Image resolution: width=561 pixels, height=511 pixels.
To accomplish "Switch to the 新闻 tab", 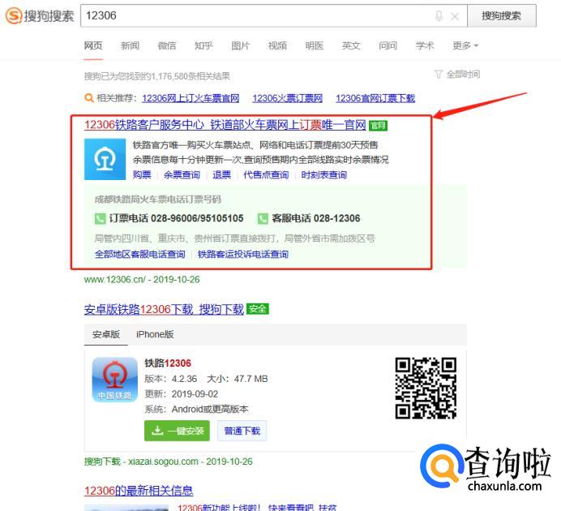I will (130, 45).
